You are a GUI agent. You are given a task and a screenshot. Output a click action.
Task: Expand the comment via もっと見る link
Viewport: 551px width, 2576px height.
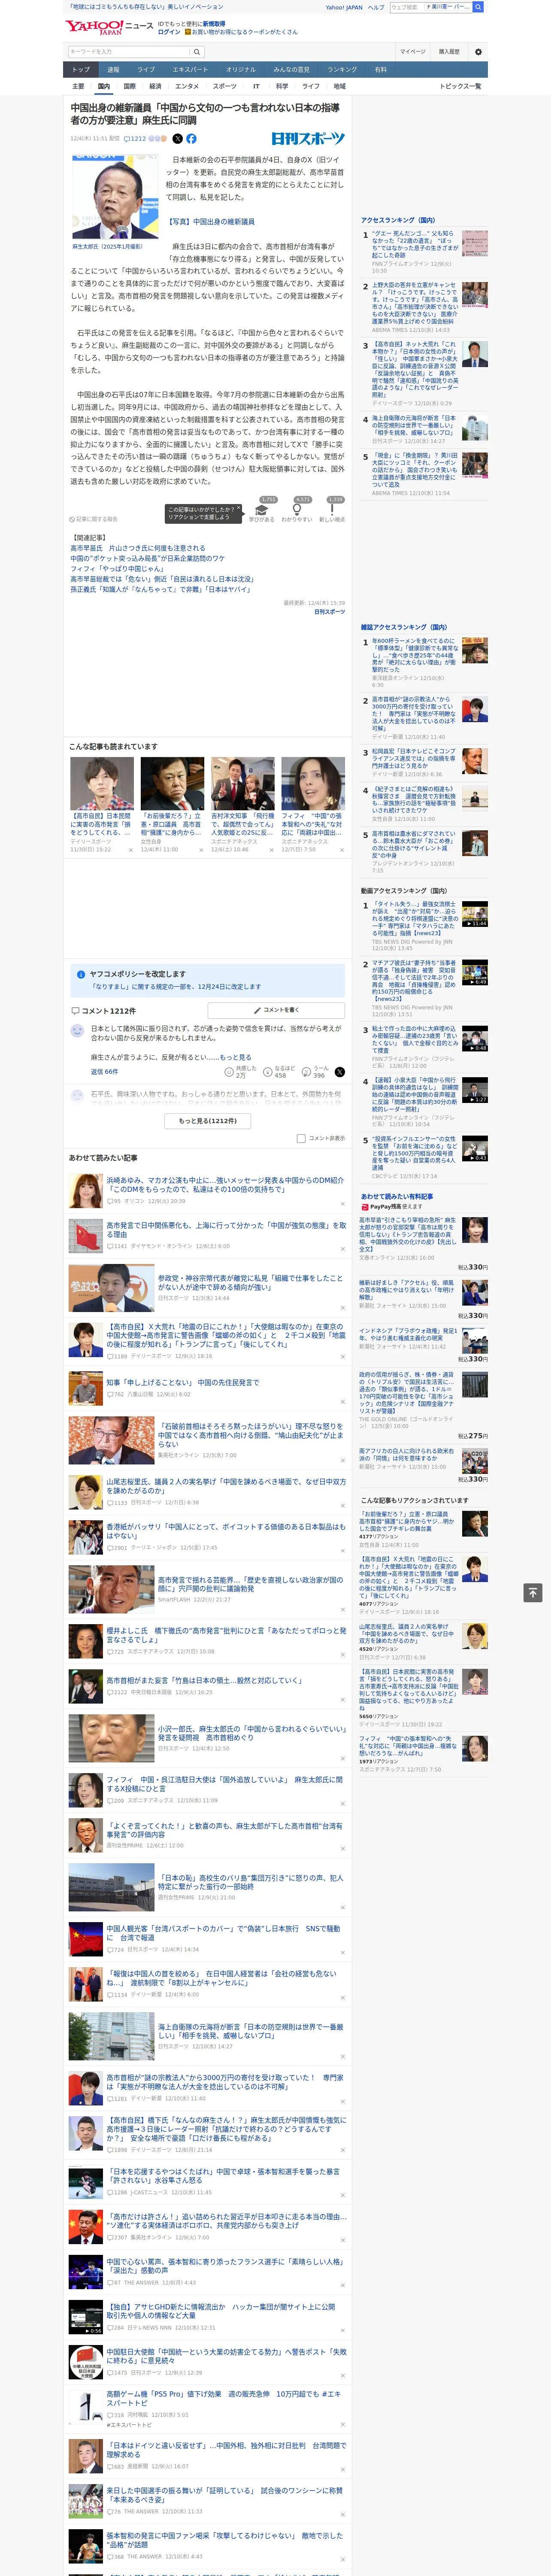point(236,1057)
